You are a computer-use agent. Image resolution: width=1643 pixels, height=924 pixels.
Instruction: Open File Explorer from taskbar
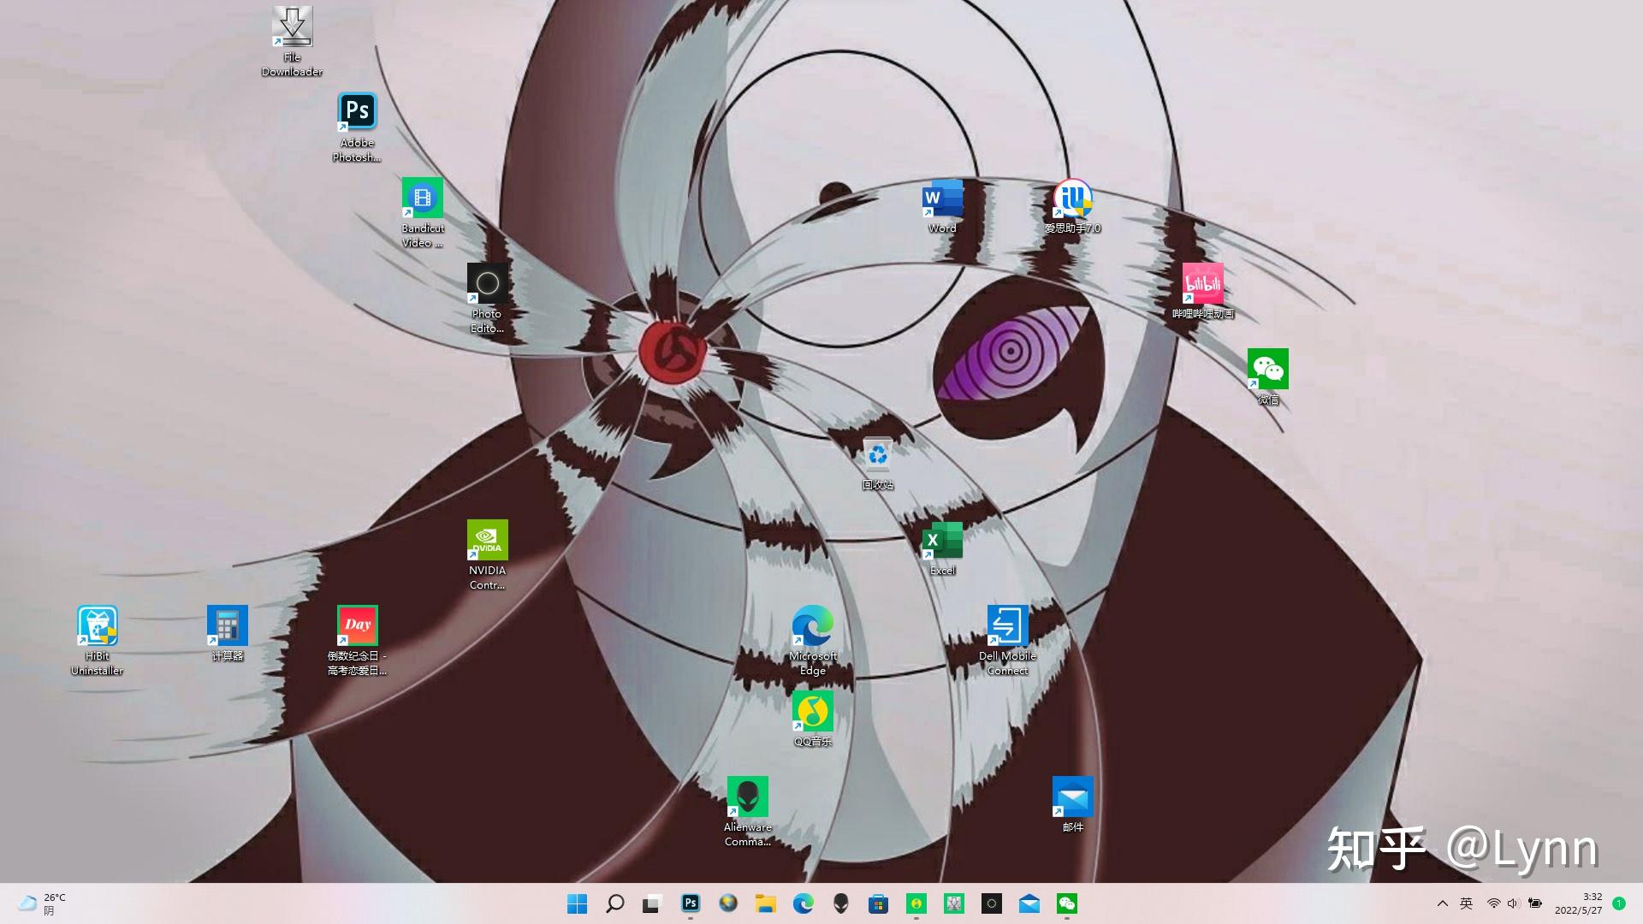coord(766,903)
